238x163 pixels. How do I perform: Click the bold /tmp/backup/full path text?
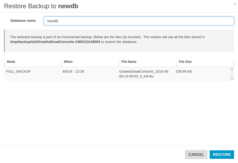(x=55, y=42)
